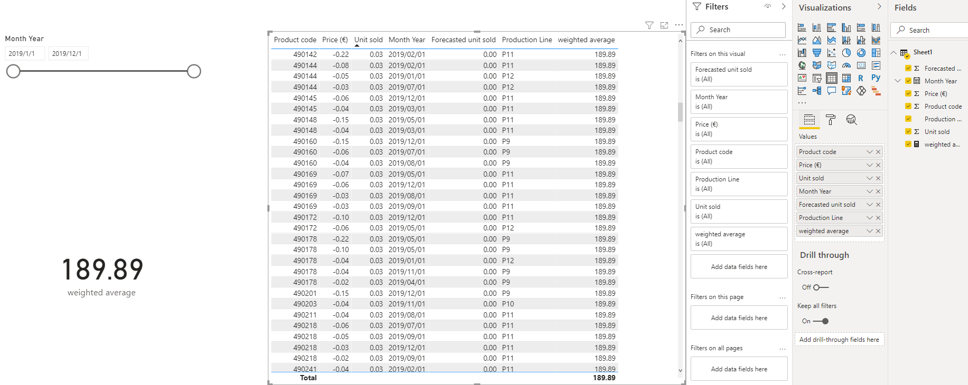Choose the treemap visualization
The height and width of the screenshot is (385, 968).
point(876,53)
